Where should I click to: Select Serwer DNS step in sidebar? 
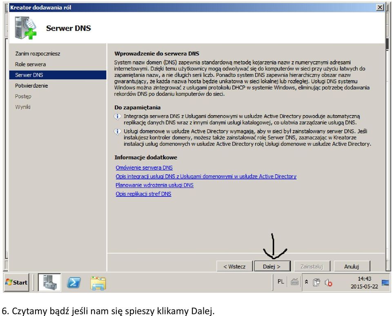(58, 75)
